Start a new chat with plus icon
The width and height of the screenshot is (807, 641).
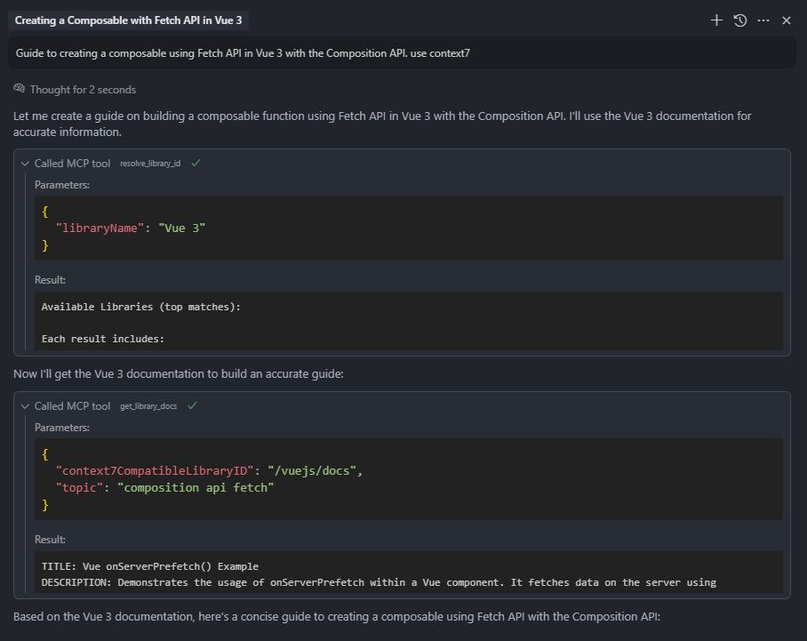716,20
